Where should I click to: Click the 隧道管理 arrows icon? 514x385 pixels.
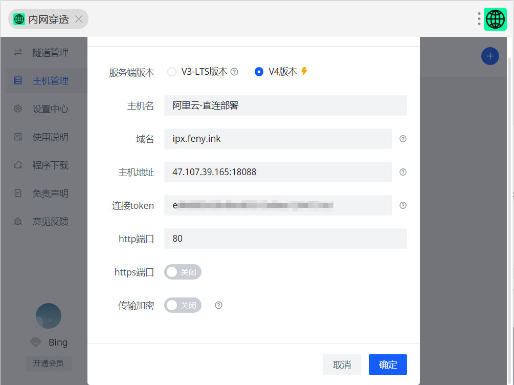[18, 52]
